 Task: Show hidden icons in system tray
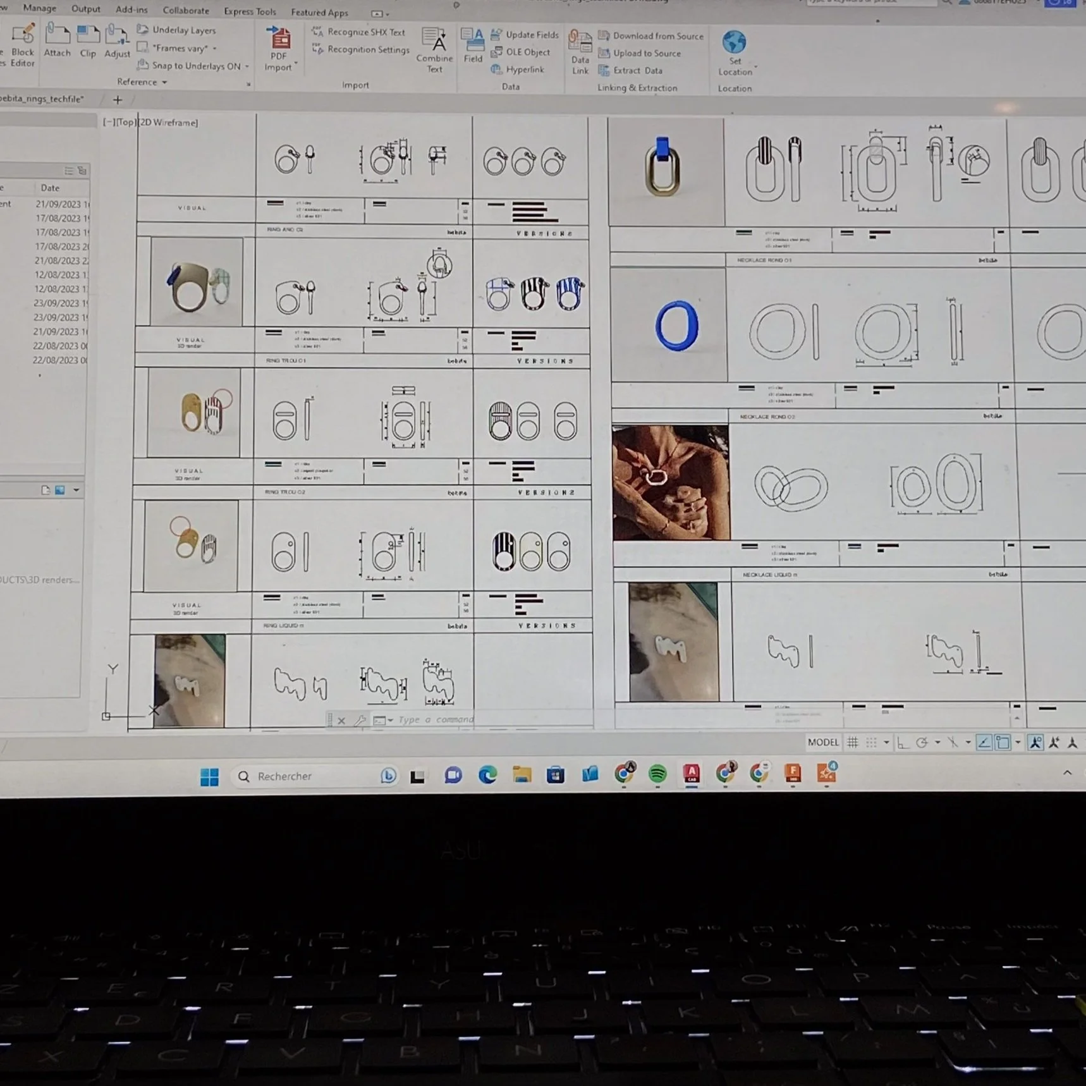pyautogui.click(x=1068, y=772)
